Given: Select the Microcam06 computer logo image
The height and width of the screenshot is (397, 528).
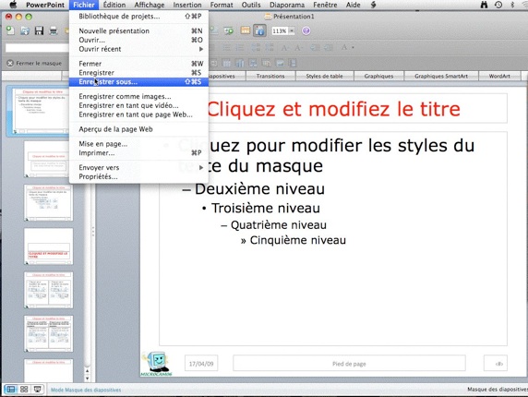Looking at the screenshot, I should pyautogui.click(x=156, y=364).
